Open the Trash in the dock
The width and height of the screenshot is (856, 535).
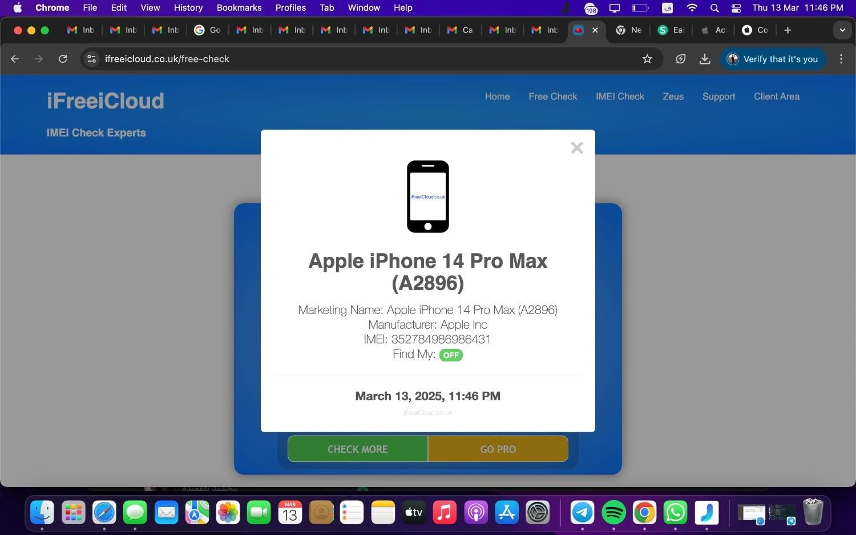[x=813, y=512]
